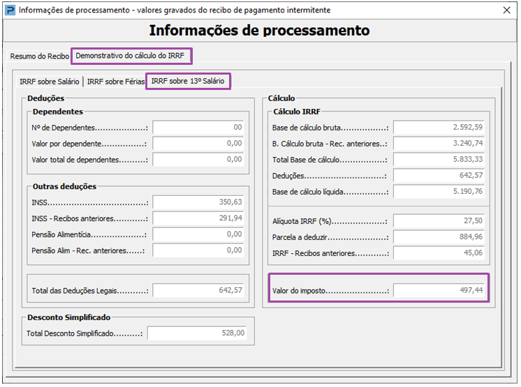
Task: Select the INSS deduction value field
Action: coord(198,202)
